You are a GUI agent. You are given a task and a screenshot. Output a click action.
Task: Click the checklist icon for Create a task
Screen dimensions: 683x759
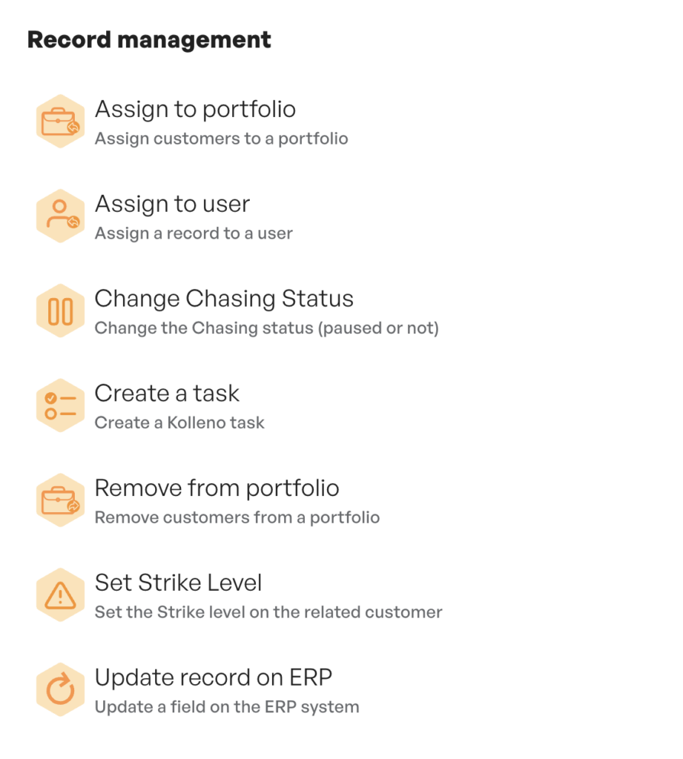click(x=60, y=405)
